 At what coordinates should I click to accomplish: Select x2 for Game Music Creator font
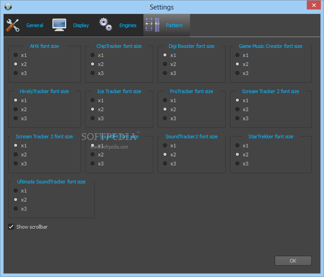coord(237,64)
